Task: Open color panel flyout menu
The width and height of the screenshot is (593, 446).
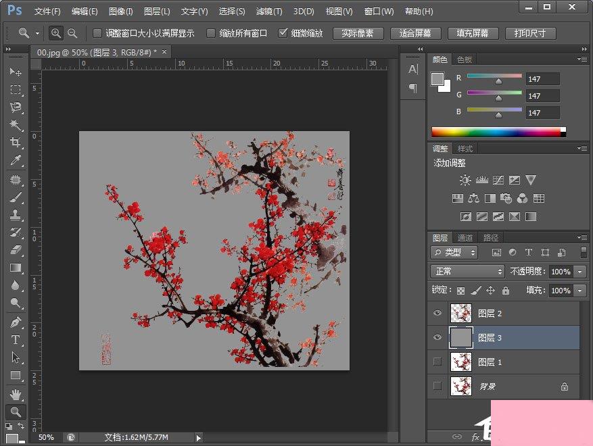Action: 582,59
